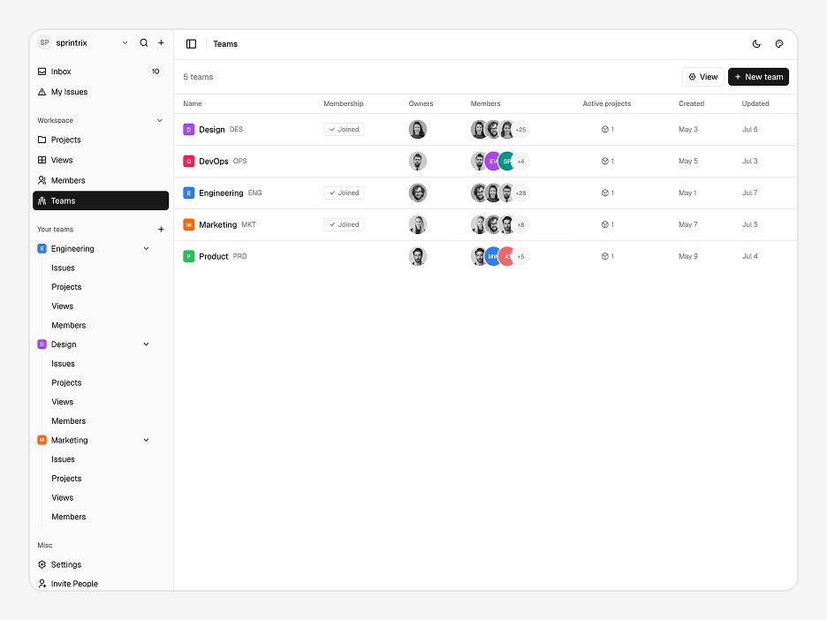Open Projects under Marketing in sidebar
Image resolution: width=827 pixels, height=620 pixels.
pos(66,479)
